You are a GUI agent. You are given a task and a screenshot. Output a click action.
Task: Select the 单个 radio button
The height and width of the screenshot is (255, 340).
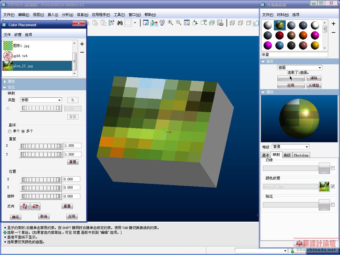point(10,131)
